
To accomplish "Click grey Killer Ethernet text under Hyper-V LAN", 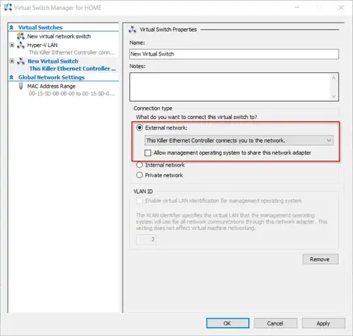I will [x=72, y=52].
